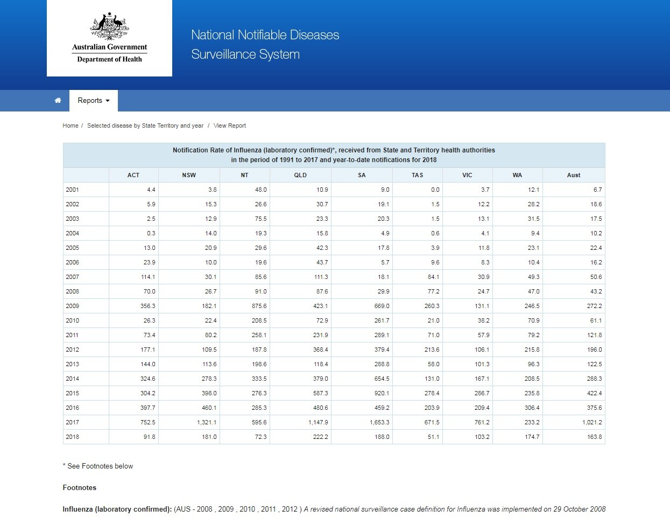Select the ACT column header
The width and height of the screenshot is (670, 531).
tap(133, 175)
